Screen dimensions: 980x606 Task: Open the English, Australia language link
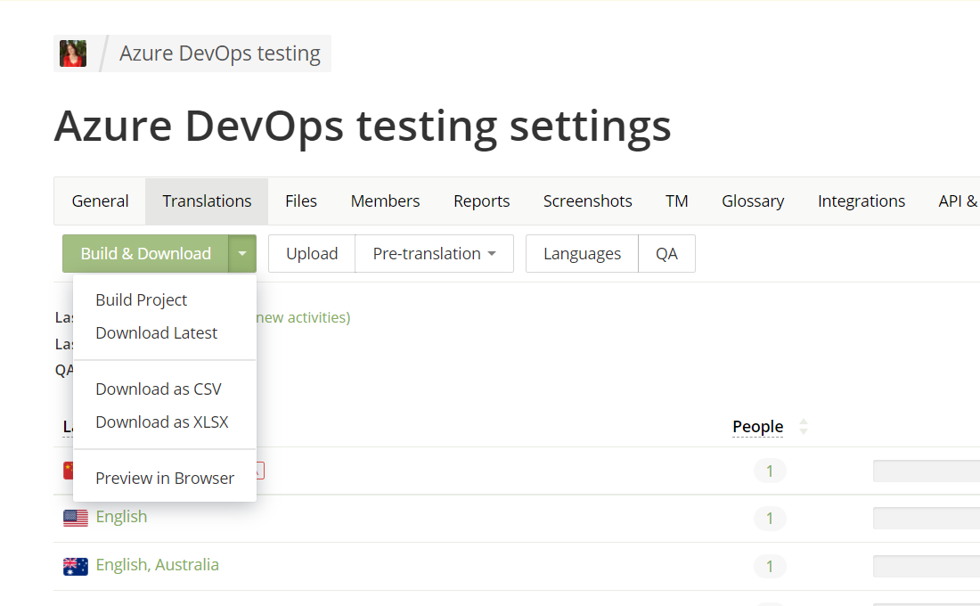(158, 565)
